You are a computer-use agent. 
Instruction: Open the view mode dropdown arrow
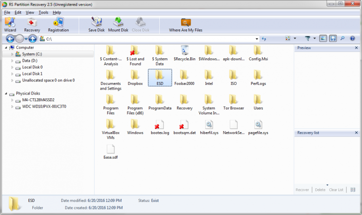click(x=295, y=38)
